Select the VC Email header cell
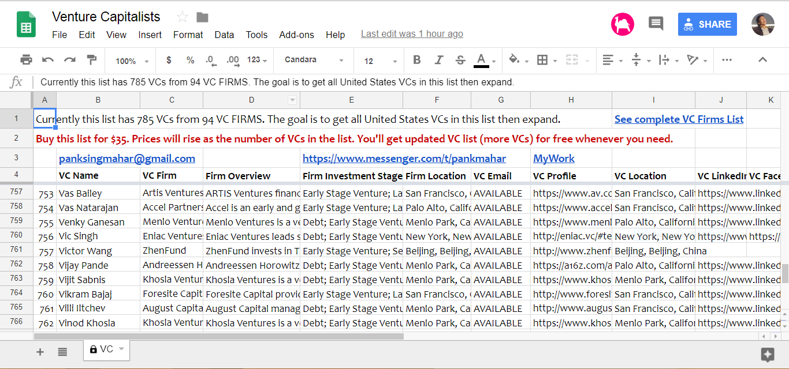 (x=500, y=176)
